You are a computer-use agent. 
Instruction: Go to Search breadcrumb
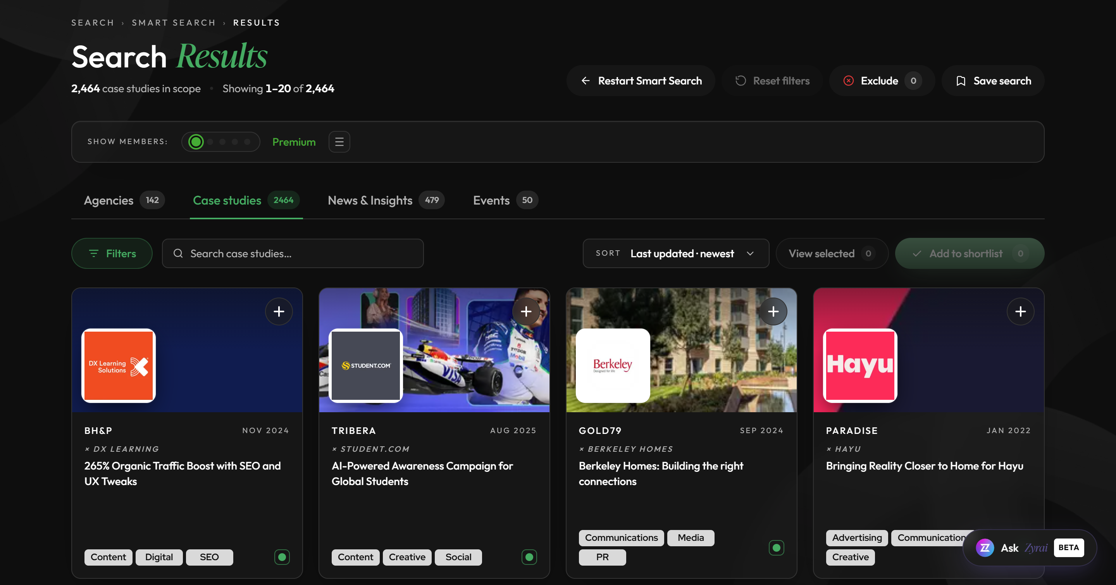[x=93, y=22]
